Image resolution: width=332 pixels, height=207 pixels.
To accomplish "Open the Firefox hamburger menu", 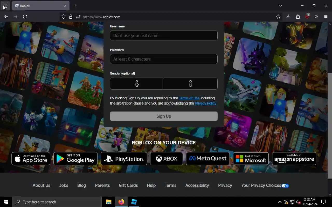I will pyautogui.click(x=326, y=17).
